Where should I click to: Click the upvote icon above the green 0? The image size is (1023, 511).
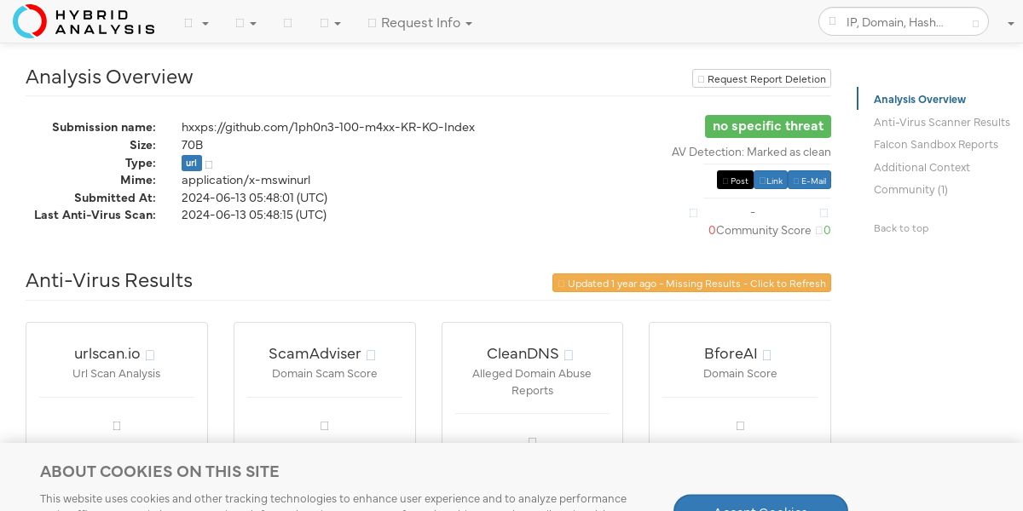point(824,213)
